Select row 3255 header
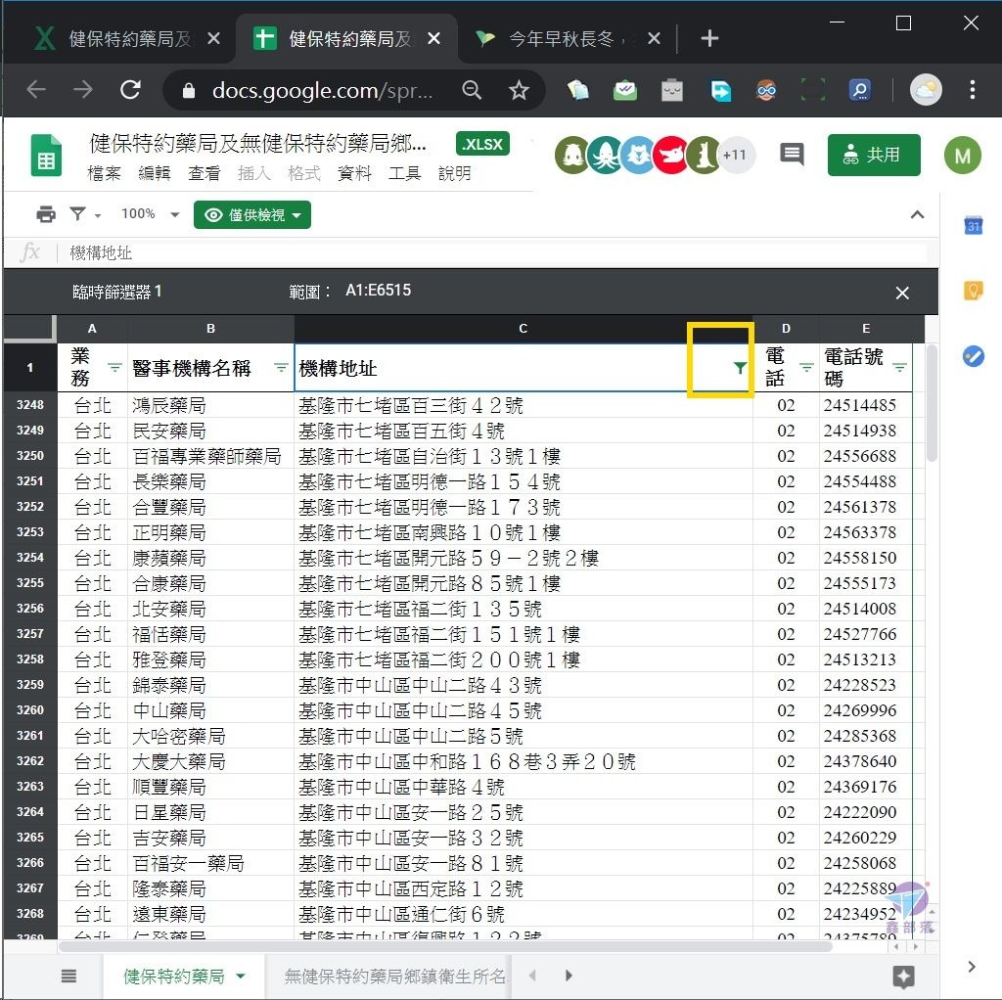This screenshot has width=1002, height=1000. [30, 583]
